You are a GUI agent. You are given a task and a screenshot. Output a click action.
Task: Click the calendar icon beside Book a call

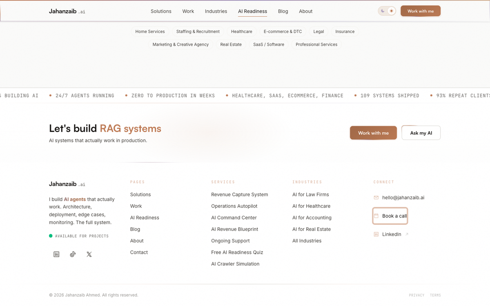(x=376, y=216)
